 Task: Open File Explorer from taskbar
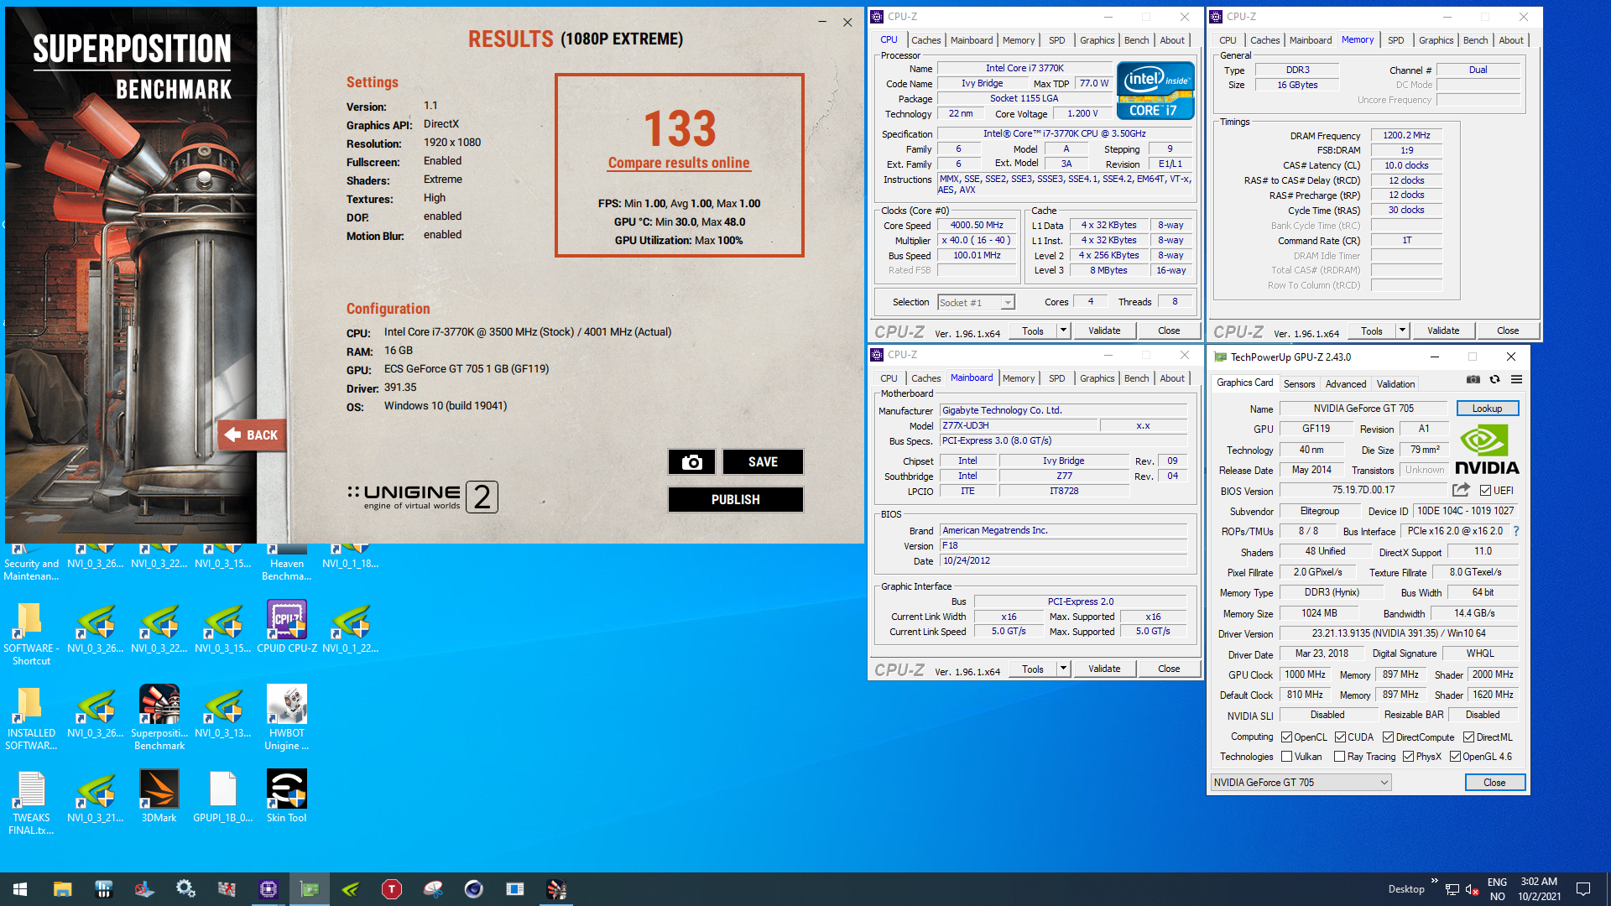62,889
